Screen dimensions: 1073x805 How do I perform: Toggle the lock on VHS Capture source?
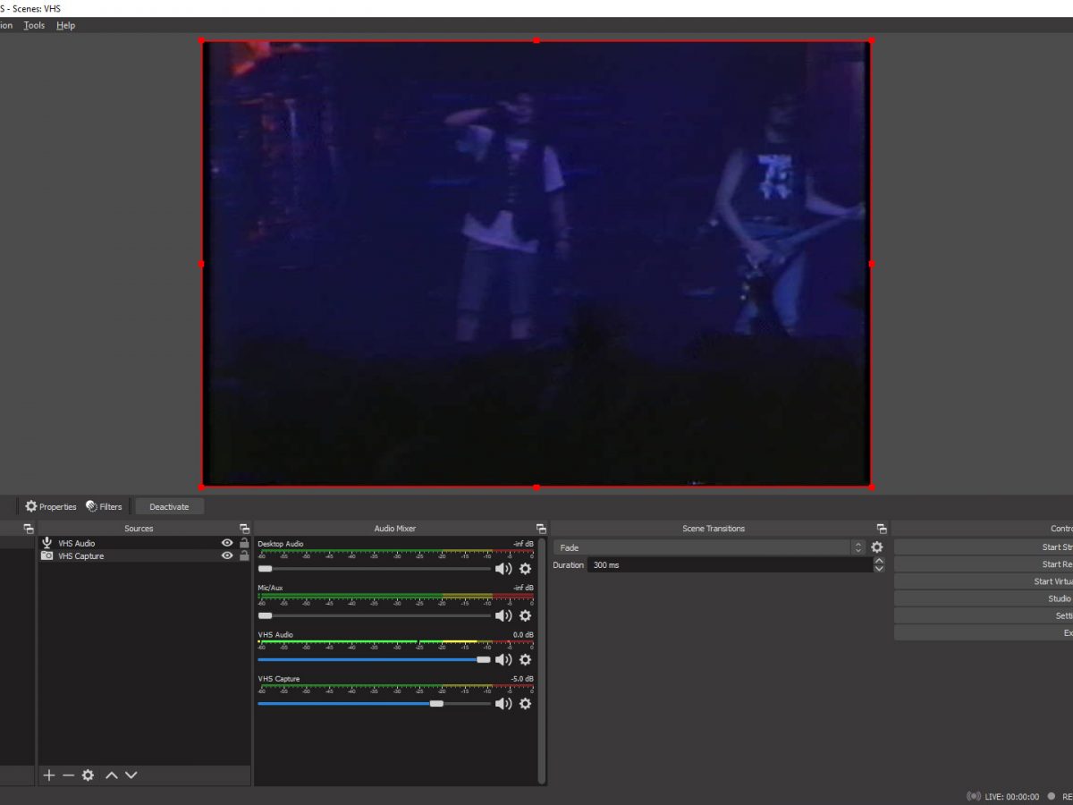(x=244, y=556)
